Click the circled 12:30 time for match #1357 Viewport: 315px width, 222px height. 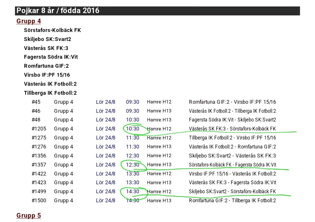(x=133, y=165)
